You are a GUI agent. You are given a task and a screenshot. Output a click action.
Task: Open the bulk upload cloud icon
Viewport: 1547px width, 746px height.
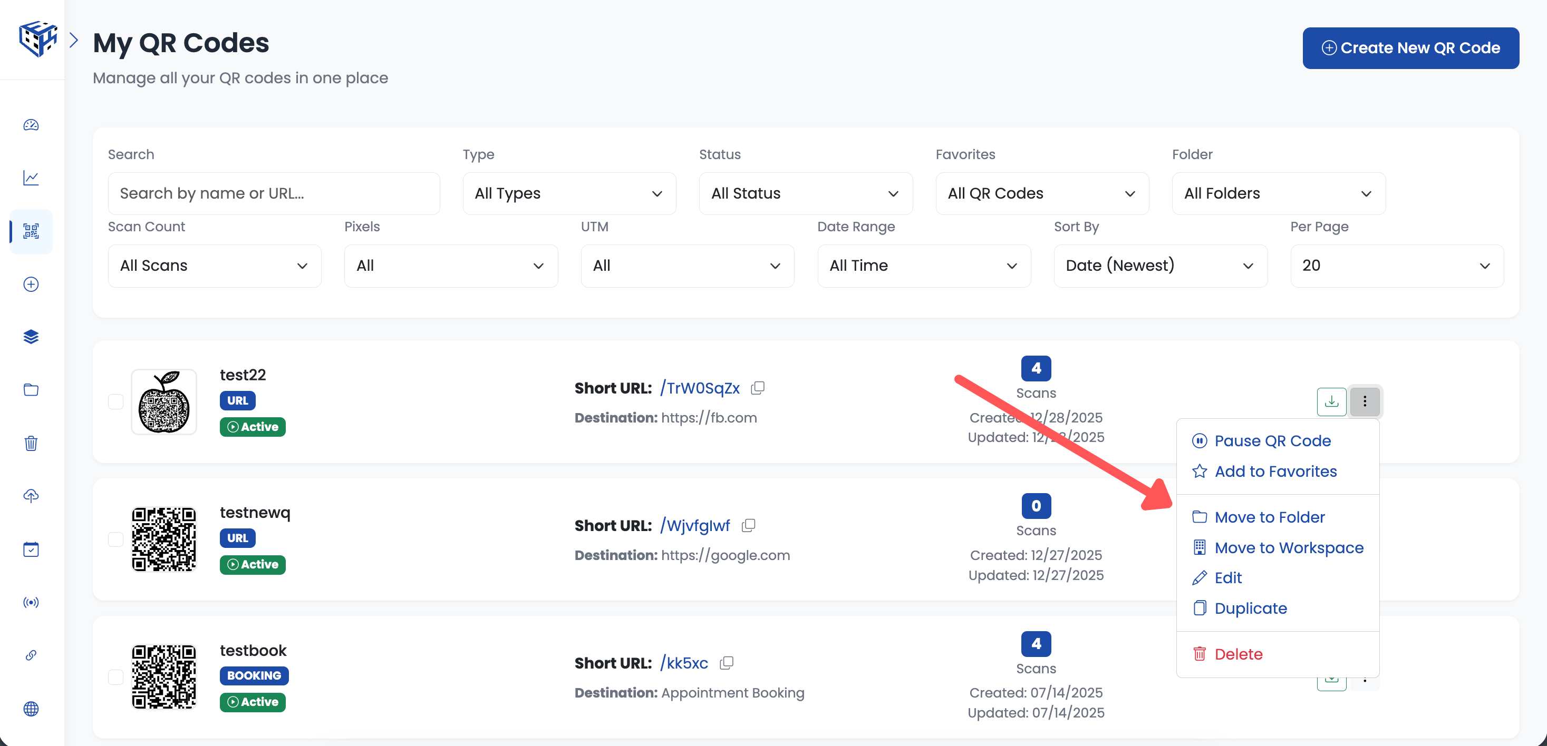click(31, 496)
